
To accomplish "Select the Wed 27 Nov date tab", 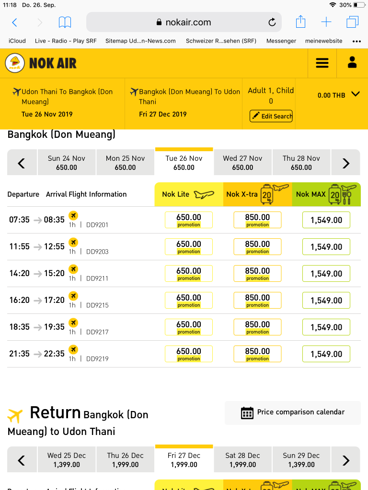I will click(x=242, y=163).
